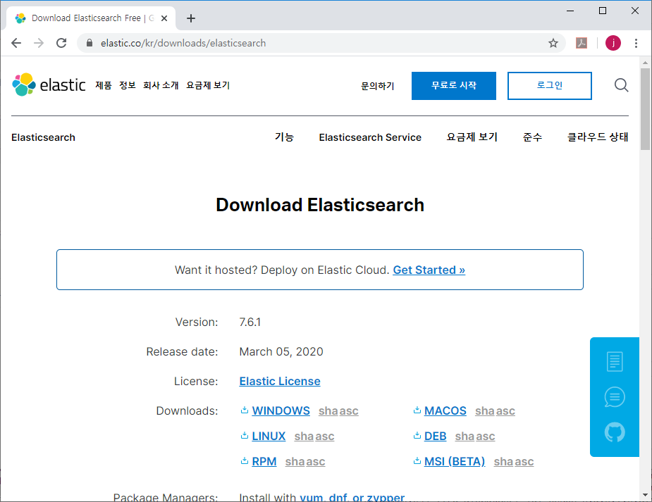Image resolution: width=652 pixels, height=502 pixels.
Task: Open sha link for MSI (BETA)
Action: pyautogui.click(x=503, y=462)
